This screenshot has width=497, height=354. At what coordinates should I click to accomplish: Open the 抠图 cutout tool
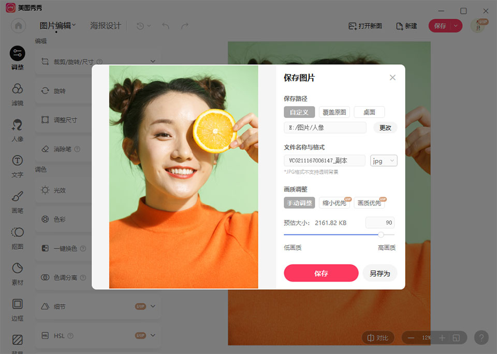[x=17, y=236]
